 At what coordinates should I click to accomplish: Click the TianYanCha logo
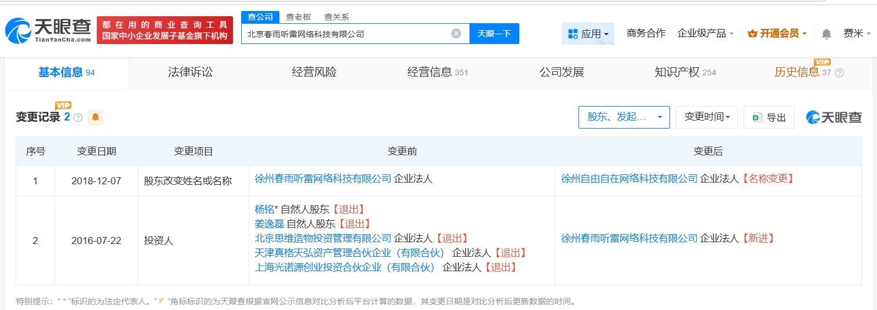pos(48,30)
